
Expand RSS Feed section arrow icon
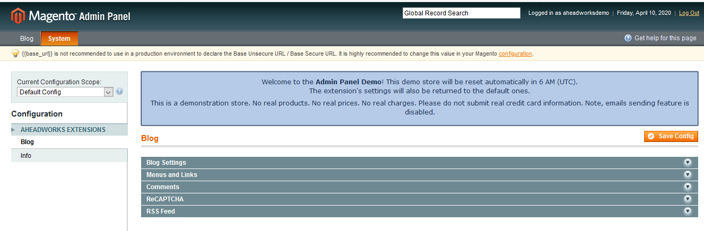pyautogui.click(x=688, y=211)
